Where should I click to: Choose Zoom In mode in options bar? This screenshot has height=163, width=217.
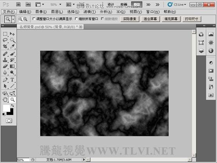(20, 19)
